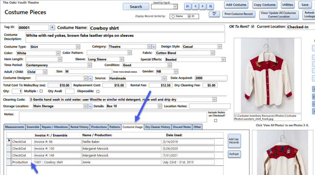This screenshot has height=175, width=315.
Task: Click Add Costume button
Action: 236,5
